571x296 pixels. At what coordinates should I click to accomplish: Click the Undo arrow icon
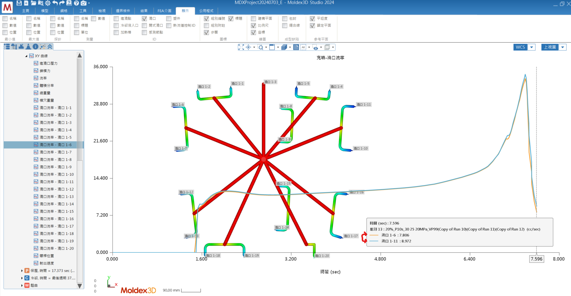click(x=55, y=3)
